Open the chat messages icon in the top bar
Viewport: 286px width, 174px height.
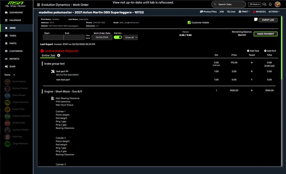[x=264, y=4]
